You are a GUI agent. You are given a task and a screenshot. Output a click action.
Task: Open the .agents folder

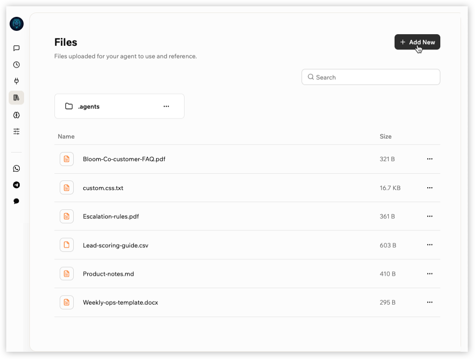click(x=119, y=106)
